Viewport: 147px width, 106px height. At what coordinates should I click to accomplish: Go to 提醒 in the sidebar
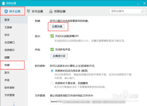(x=14, y=58)
